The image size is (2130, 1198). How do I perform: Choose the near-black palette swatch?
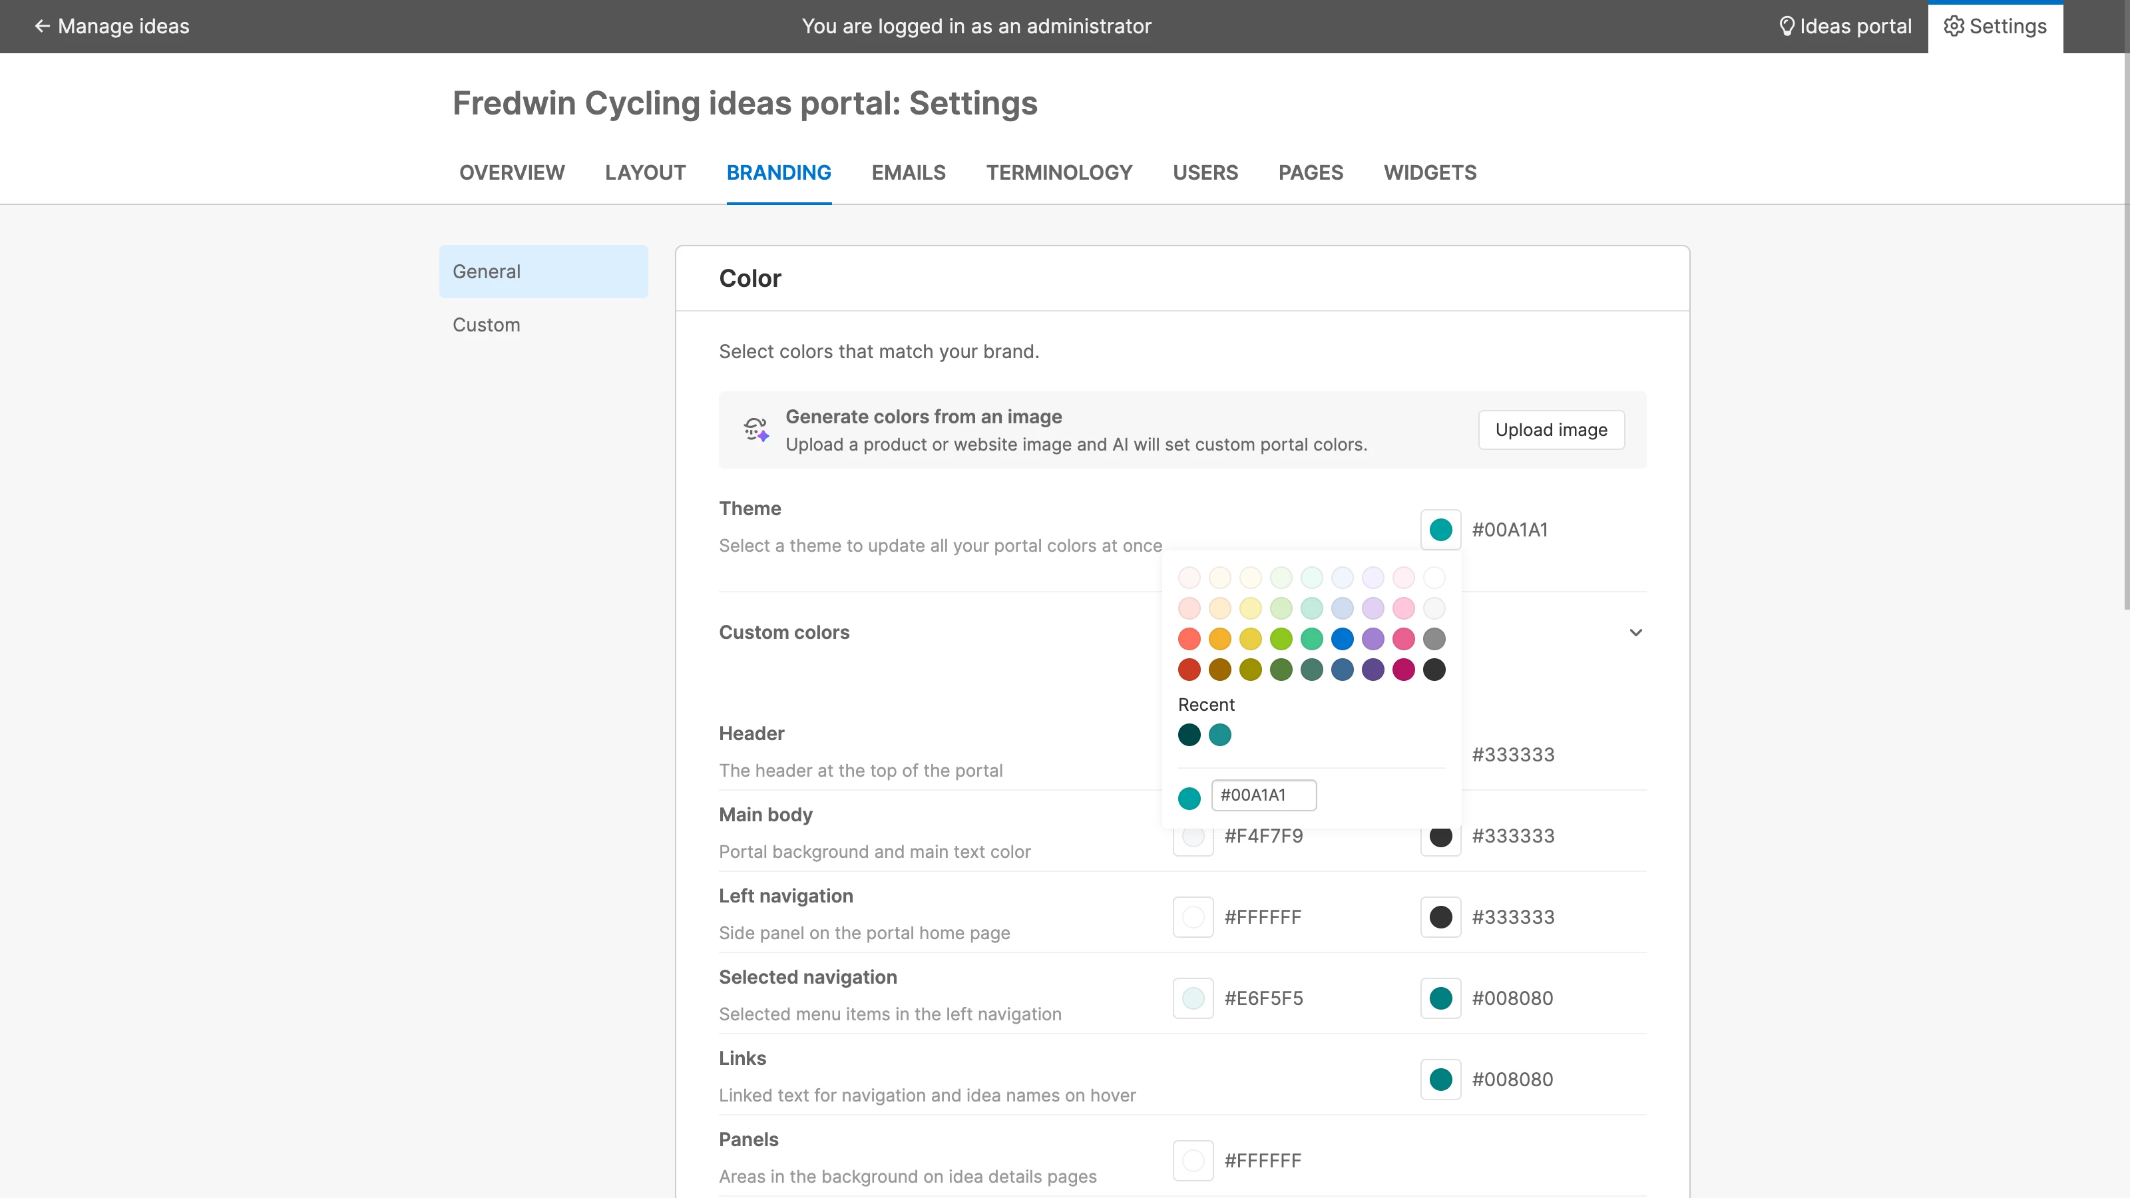click(x=1434, y=670)
